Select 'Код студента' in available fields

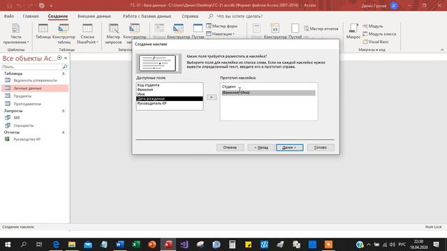click(170, 85)
